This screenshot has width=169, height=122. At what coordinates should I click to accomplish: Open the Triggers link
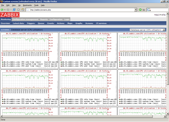(x=31, y=23)
